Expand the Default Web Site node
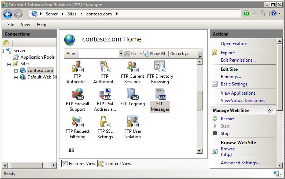285x179 pixels. pyautogui.click(x=16, y=78)
